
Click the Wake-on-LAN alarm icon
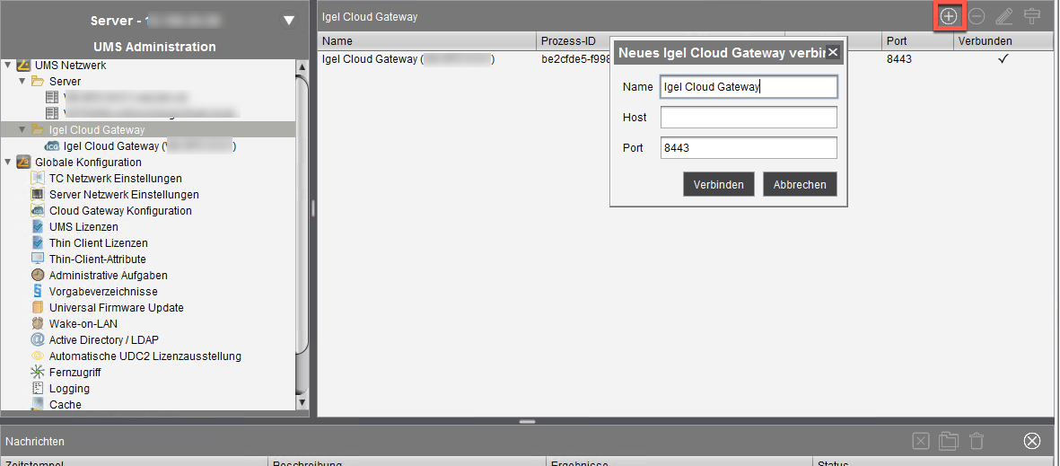pos(38,324)
